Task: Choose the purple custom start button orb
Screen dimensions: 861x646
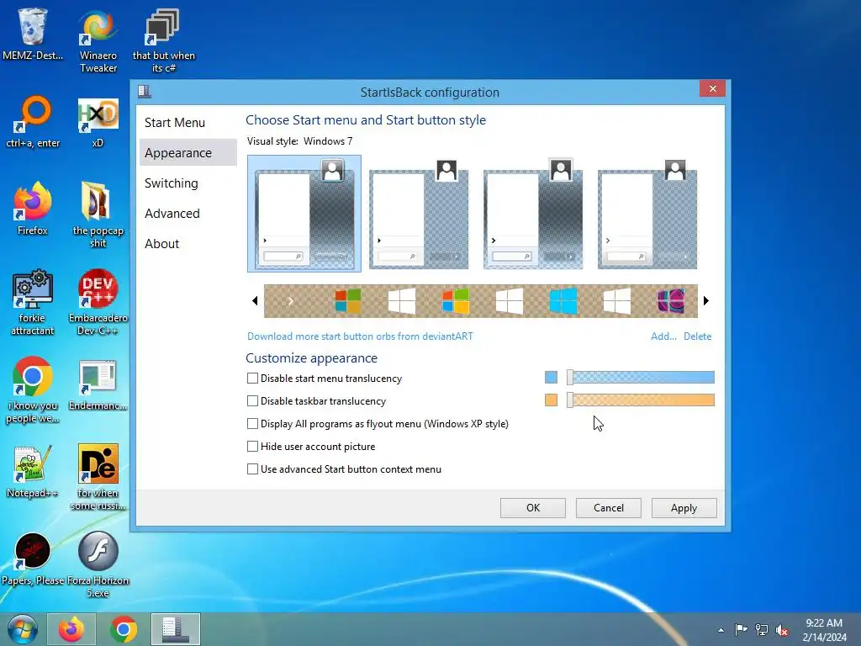Action: [x=671, y=301]
